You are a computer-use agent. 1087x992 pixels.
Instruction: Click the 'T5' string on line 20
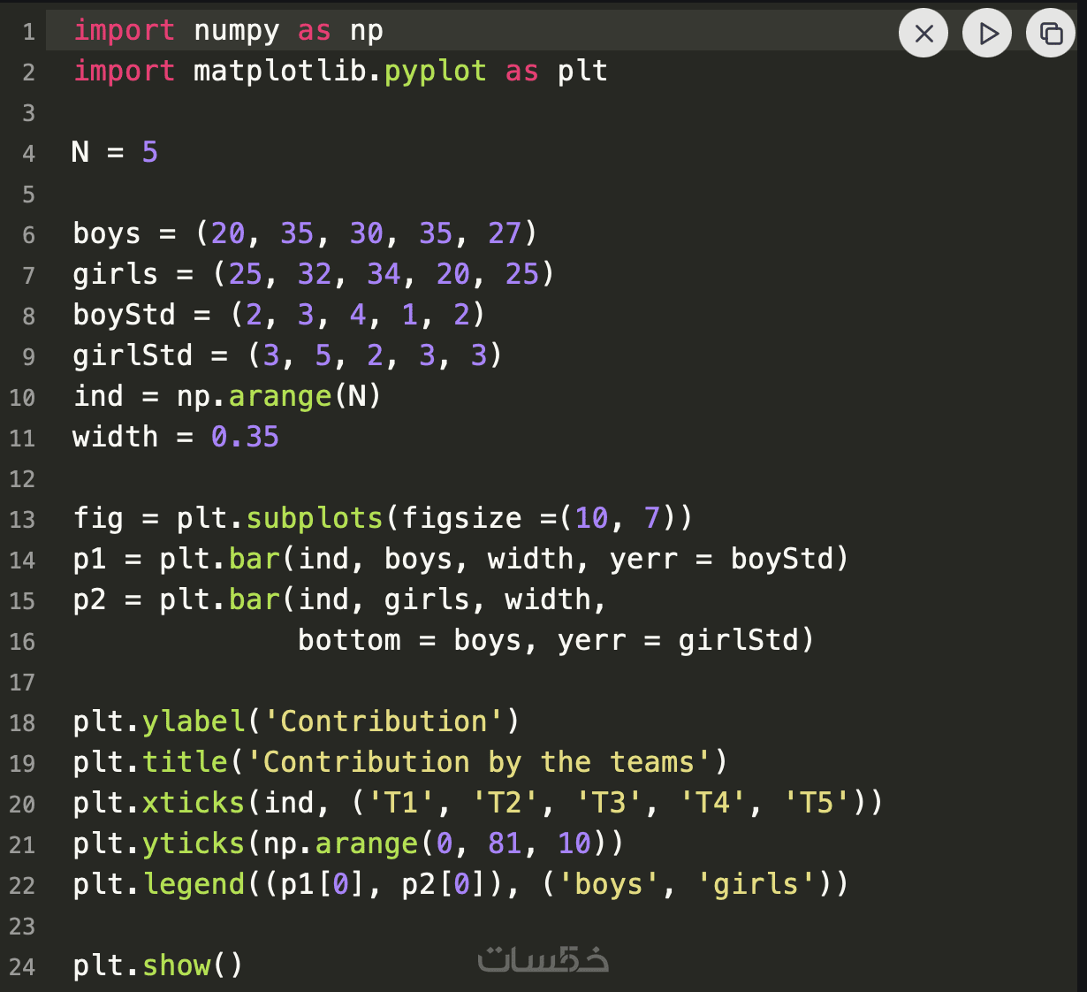tap(817, 803)
